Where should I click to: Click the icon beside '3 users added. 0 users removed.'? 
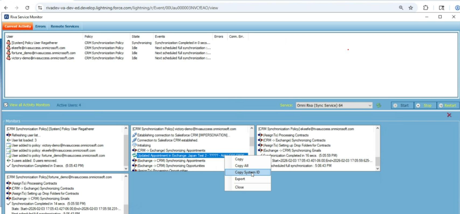click(9, 161)
